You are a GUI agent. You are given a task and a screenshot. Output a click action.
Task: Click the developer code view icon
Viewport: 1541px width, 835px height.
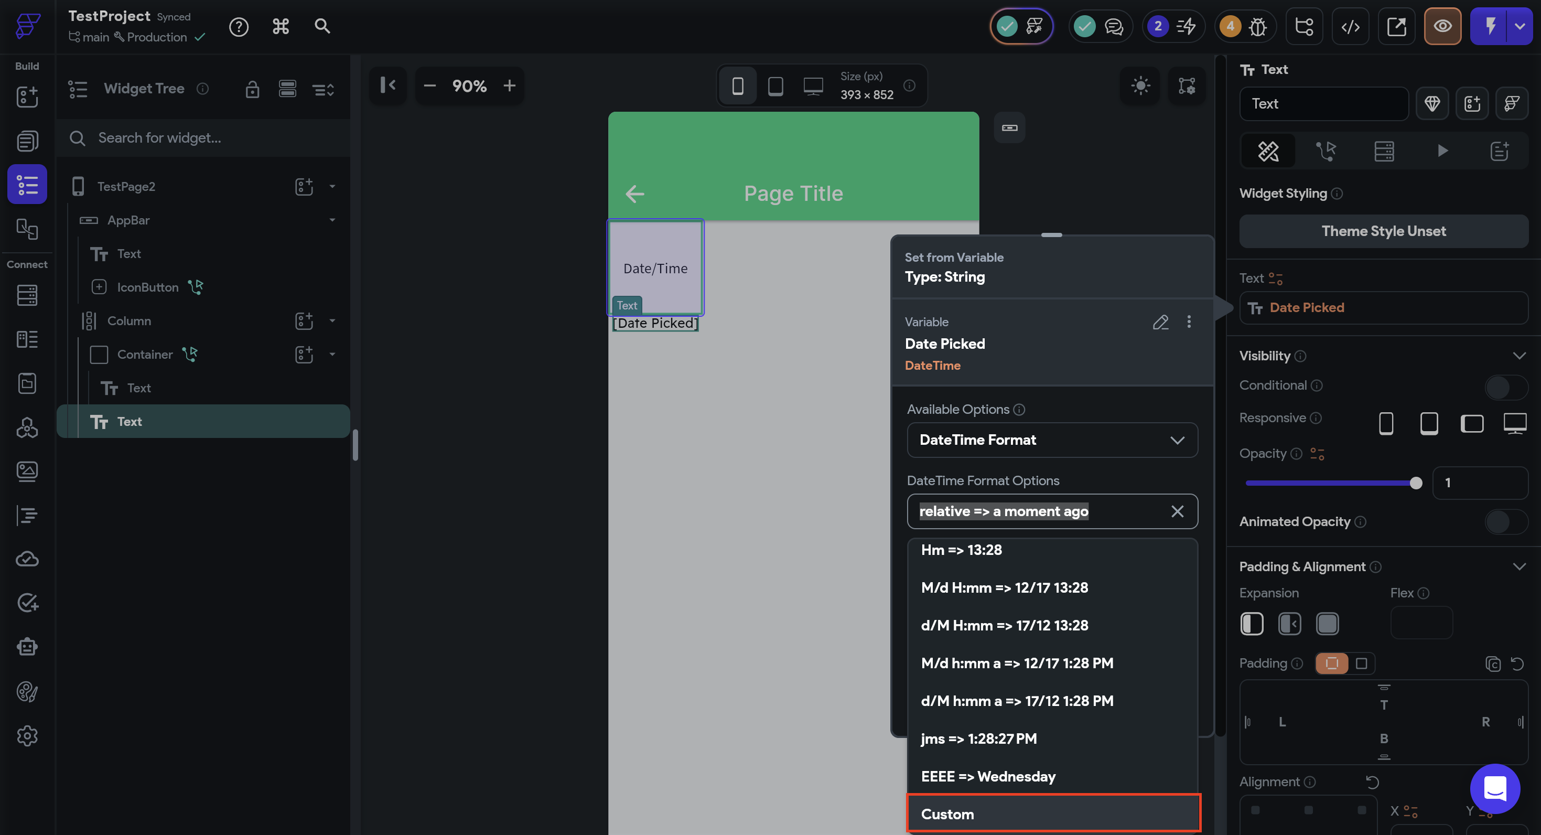1350,26
